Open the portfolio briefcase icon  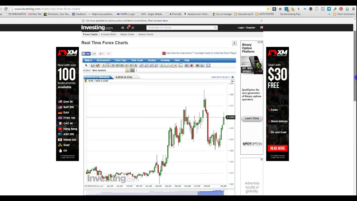pos(123,27)
